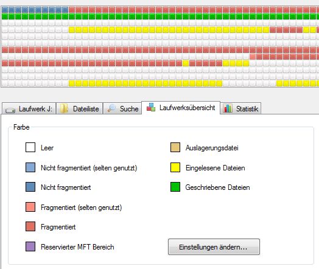Click the red Fragmentiert color swatch
319x269 pixels.
point(30,226)
